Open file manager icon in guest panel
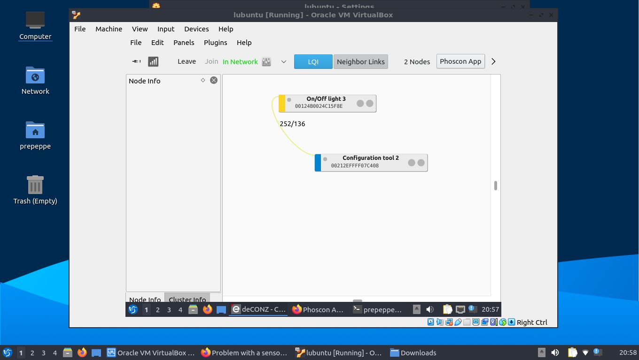Image resolution: width=639 pixels, height=360 pixels. tap(193, 309)
